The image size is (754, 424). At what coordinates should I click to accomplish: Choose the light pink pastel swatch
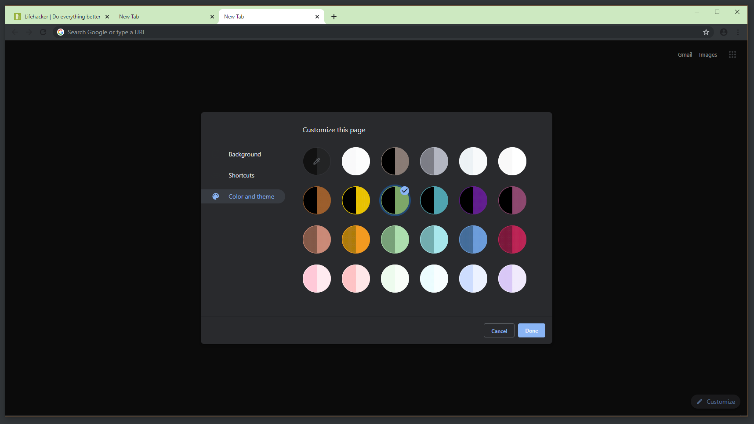tap(317, 279)
